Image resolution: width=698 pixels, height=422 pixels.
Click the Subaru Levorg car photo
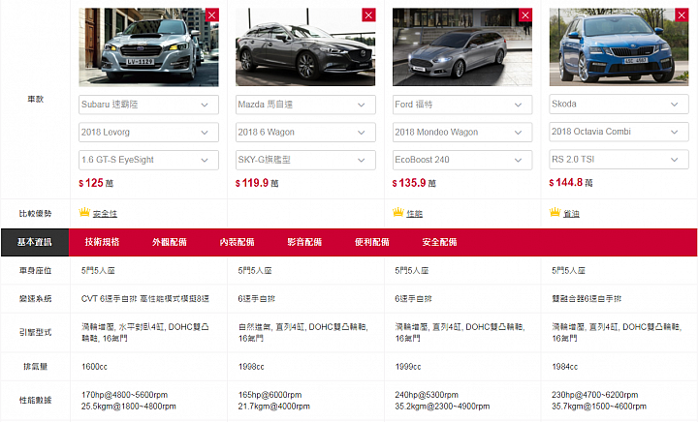(x=148, y=47)
